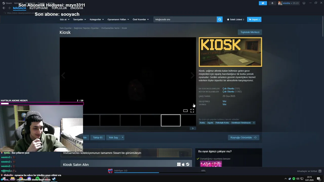Open the Görünüm menu

click(x=18, y=3)
